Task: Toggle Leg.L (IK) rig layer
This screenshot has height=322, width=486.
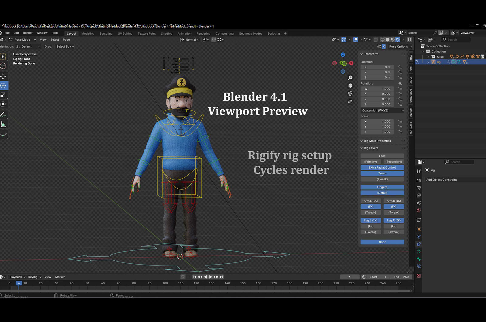Action: click(371, 220)
